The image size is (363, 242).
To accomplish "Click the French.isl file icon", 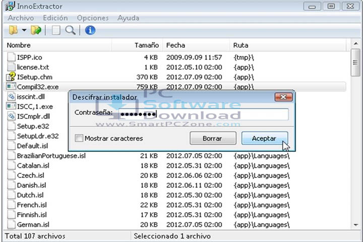I will click(x=11, y=205).
